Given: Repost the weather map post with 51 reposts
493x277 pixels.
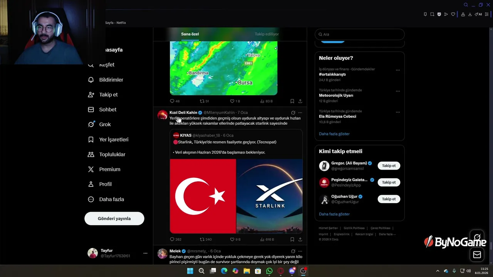Looking at the screenshot, I should coord(205,101).
